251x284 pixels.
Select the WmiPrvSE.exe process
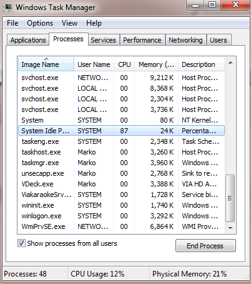[x=121, y=226]
